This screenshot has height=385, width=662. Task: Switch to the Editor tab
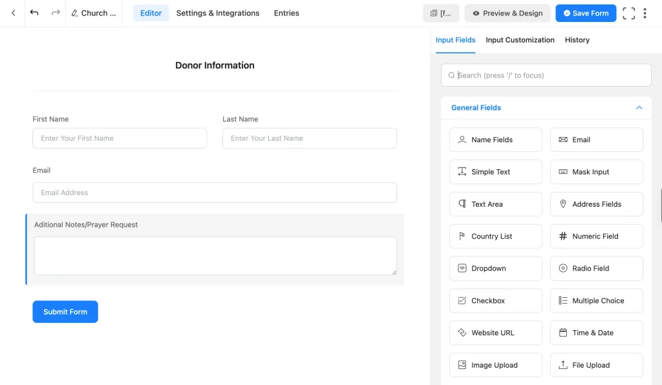point(151,13)
